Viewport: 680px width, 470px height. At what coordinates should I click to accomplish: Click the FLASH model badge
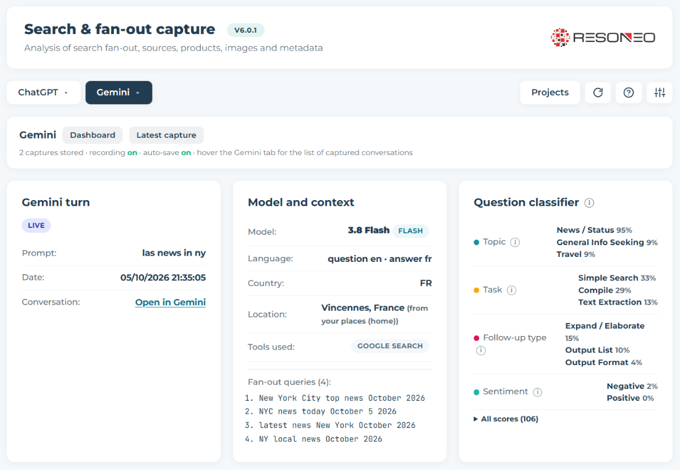(x=410, y=231)
